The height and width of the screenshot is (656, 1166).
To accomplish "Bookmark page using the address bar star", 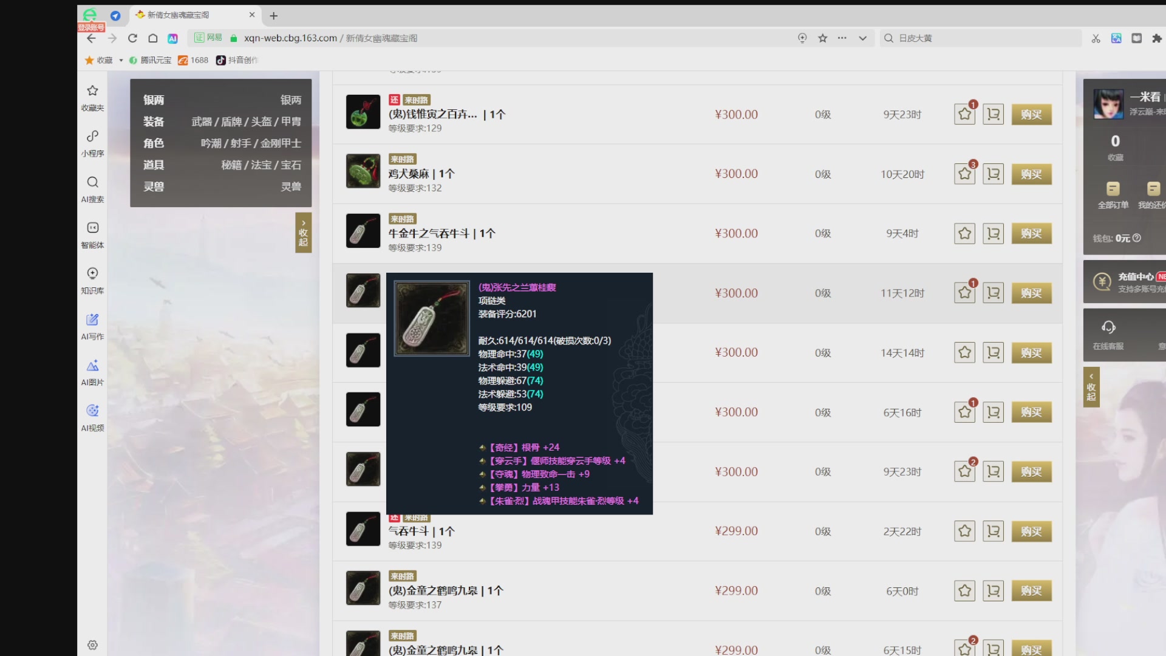I will [x=823, y=38].
